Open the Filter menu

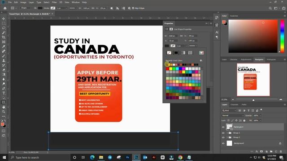point(54,2)
